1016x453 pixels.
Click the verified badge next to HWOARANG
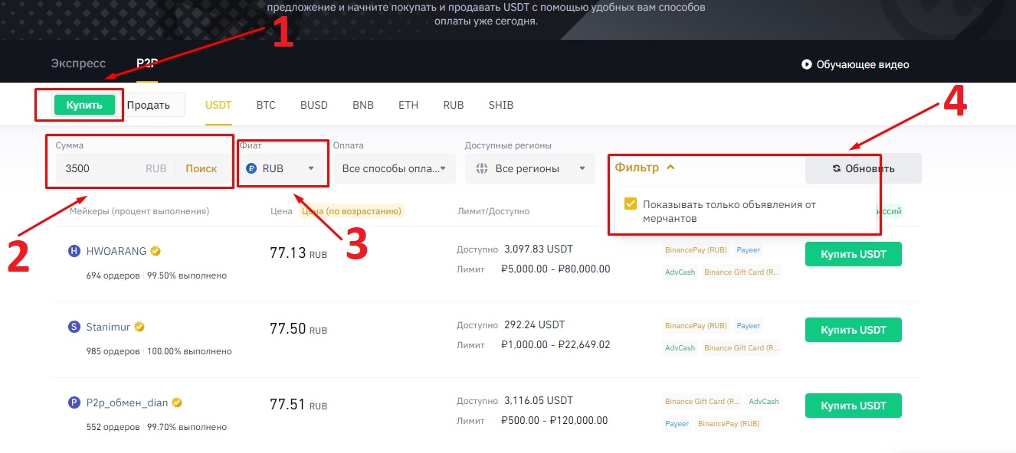pos(156,251)
